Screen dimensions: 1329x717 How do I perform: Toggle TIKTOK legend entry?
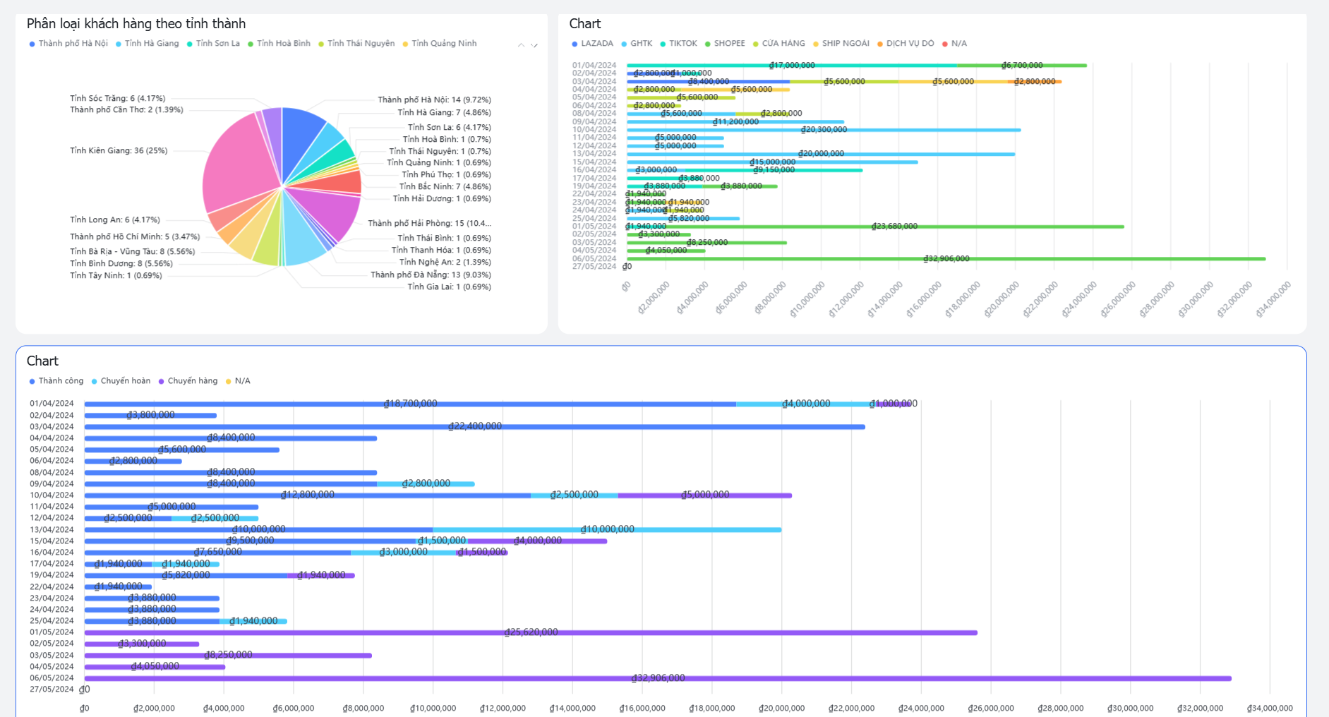(x=678, y=44)
